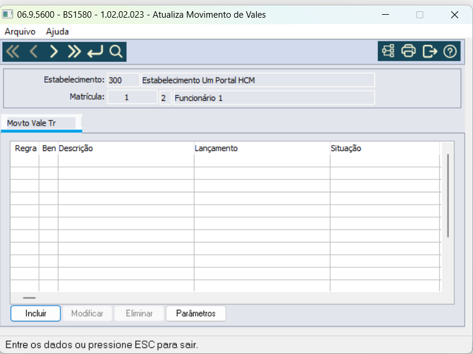Viewport: 473px width, 354px height.
Task: Select the Movto Vale Tr tab
Action: click(41, 123)
